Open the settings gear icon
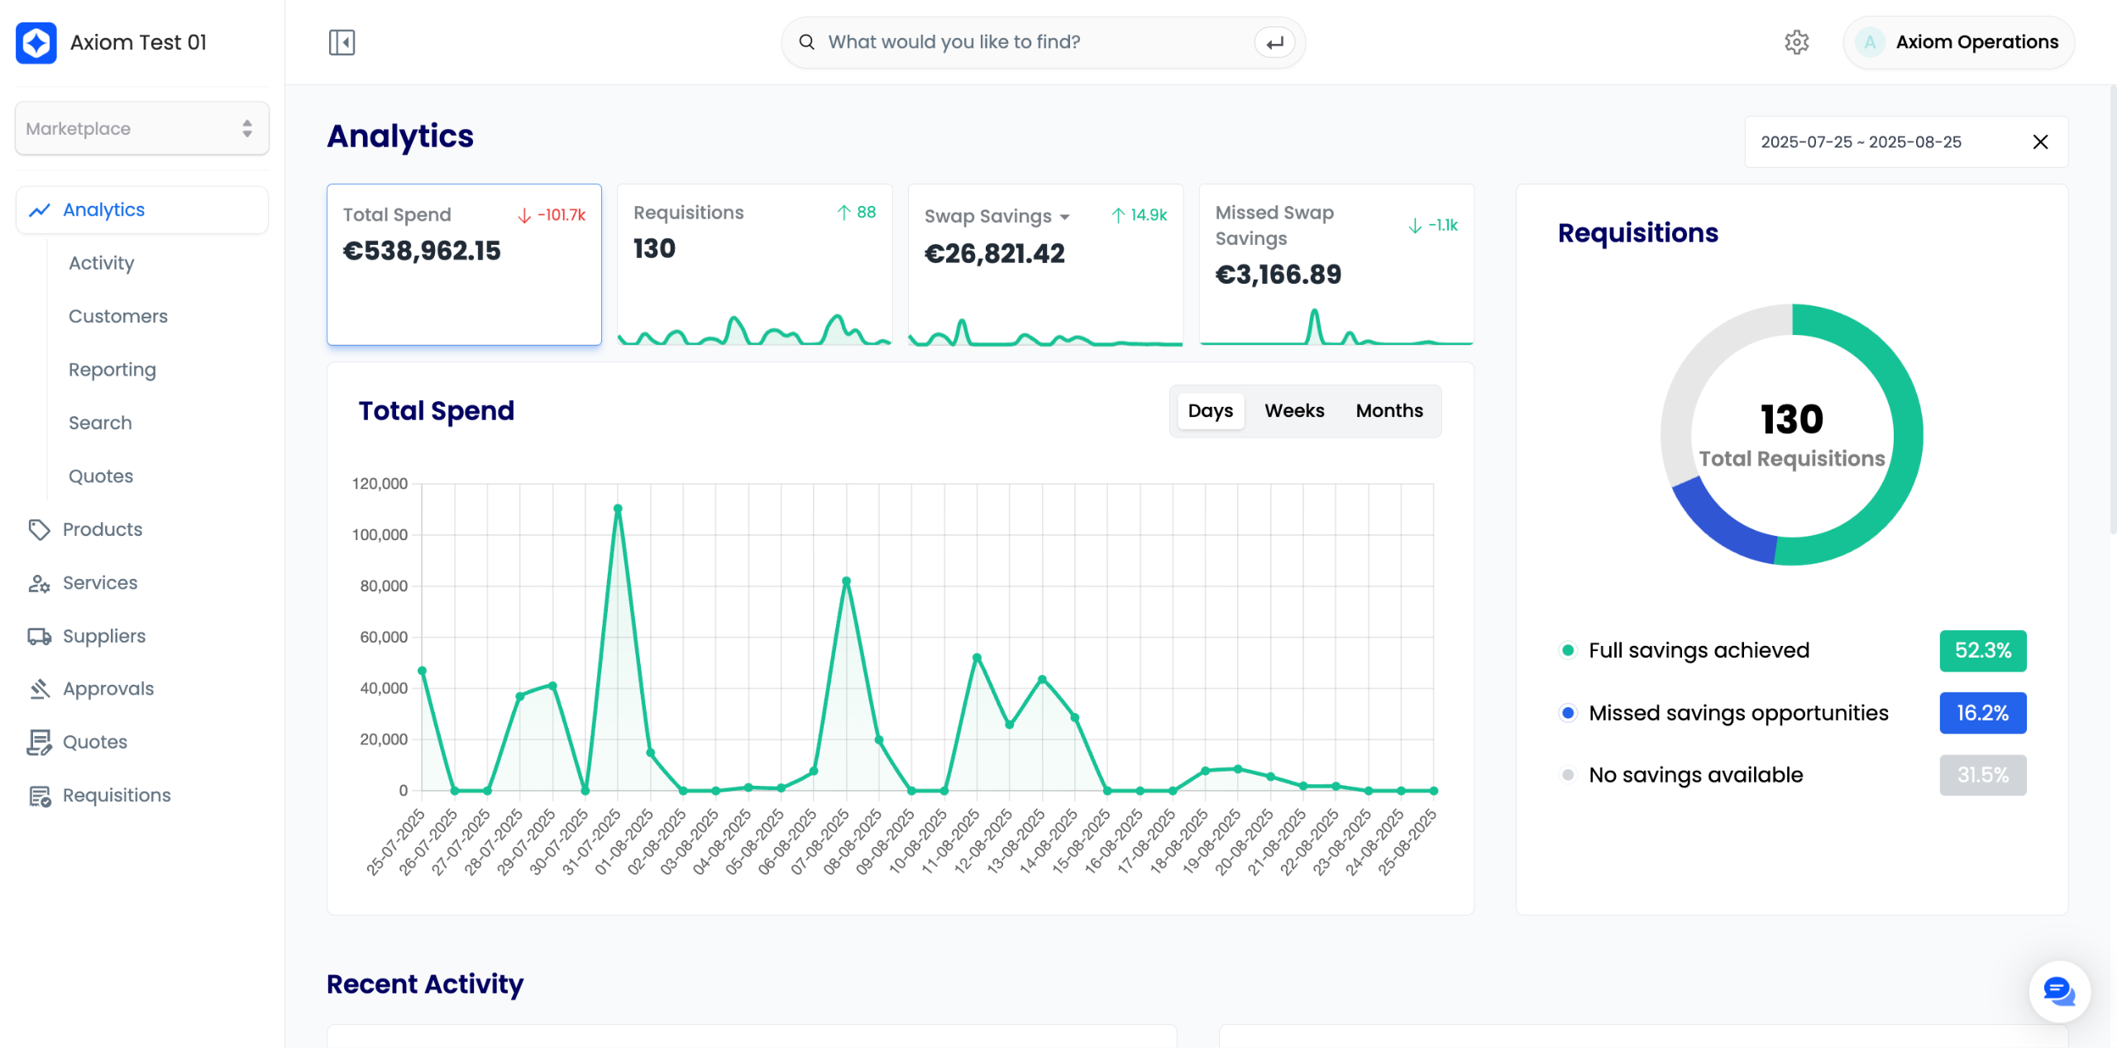The image size is (2117, 1048). pos(1796,42)
